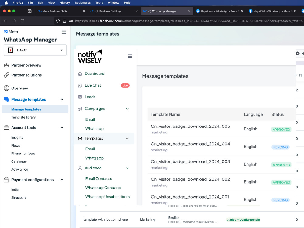Click the Partner overview people icon
The height and width of the screenshot is (228, 304).
tap(7, 65)
